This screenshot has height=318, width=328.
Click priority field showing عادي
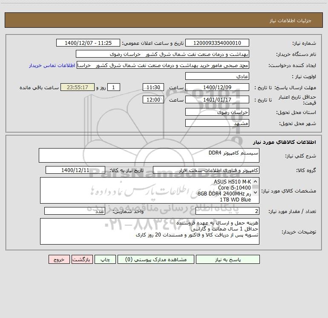click(x=217, y=76)
